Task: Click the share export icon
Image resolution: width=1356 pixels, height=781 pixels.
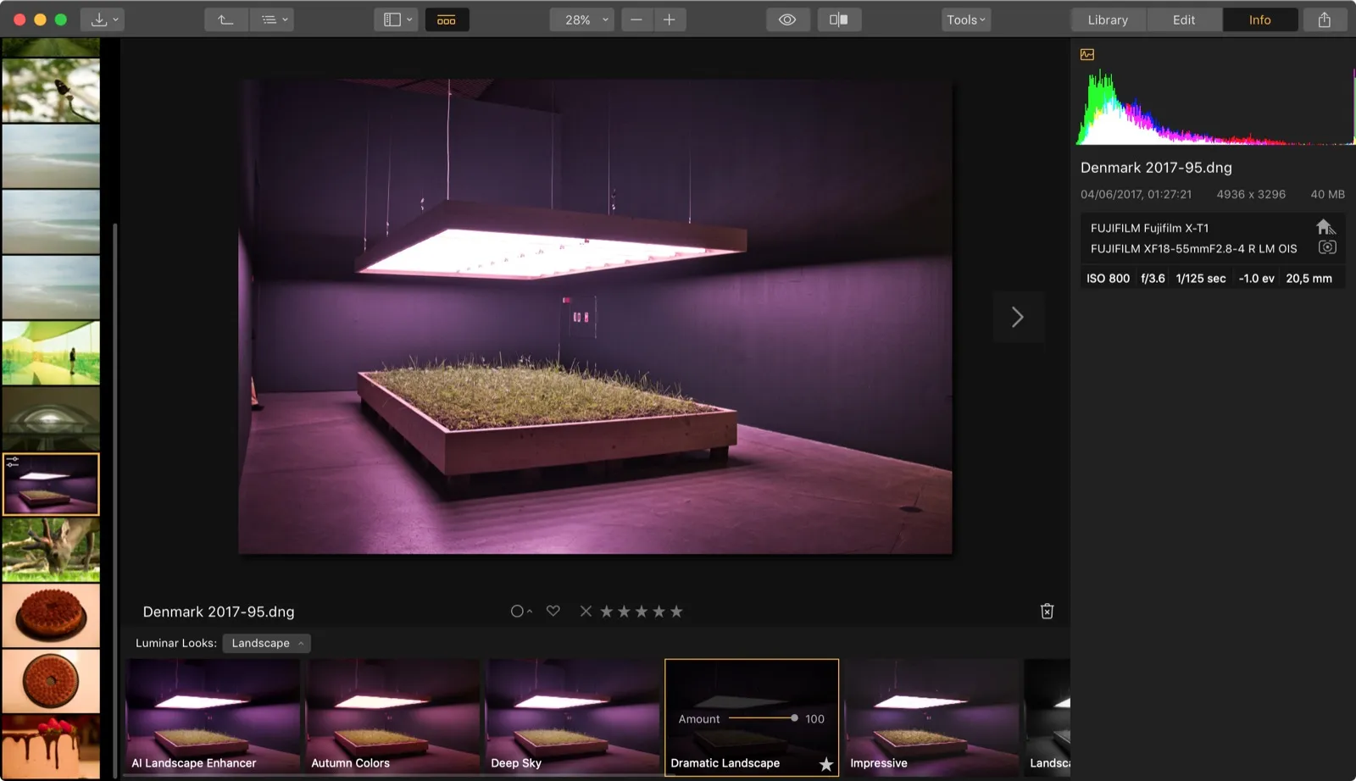Action: click(1324, 19)
